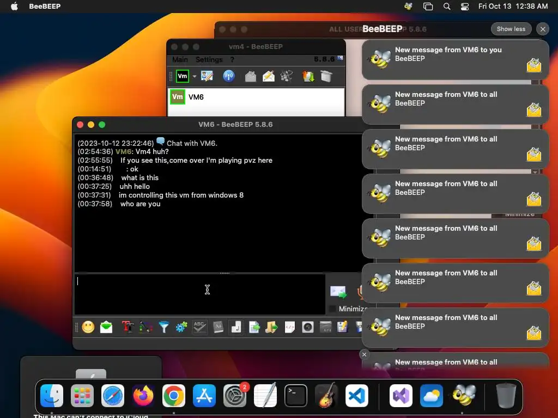The height and width of the screenshot is (418, 558).
Task: Click the code snippet icon in chat toolbar
Action: tap(290, 327)
